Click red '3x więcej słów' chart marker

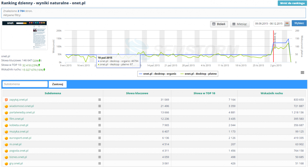[x=274, y=40]
